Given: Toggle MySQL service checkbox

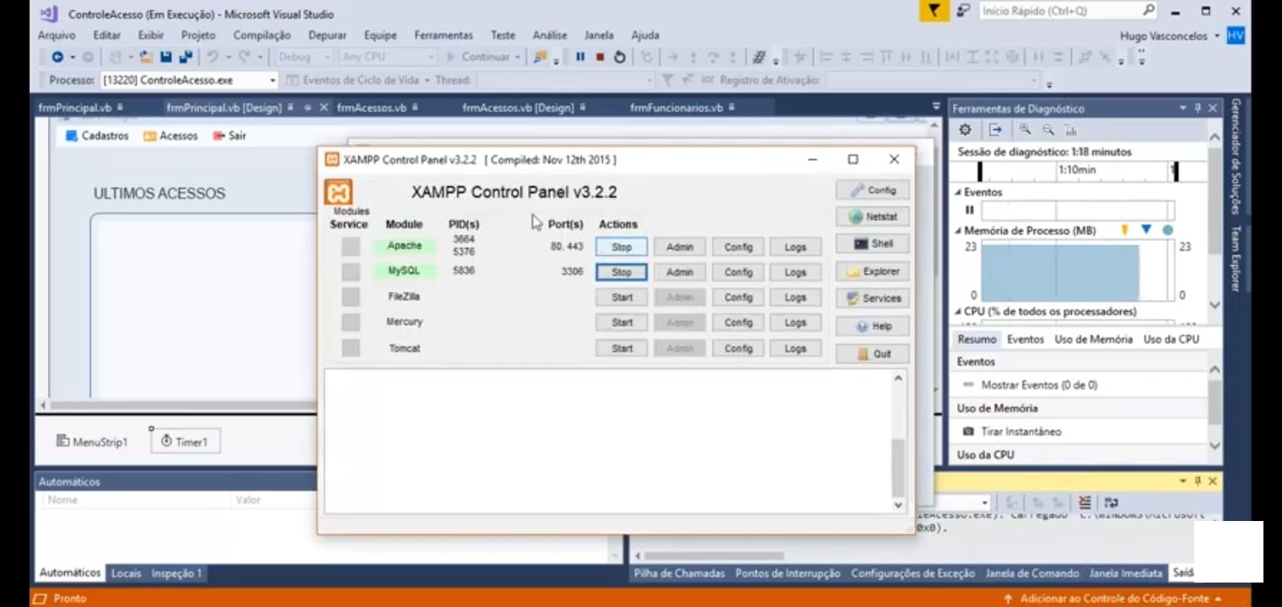Looking at the screenshot, I should (351, 271).
